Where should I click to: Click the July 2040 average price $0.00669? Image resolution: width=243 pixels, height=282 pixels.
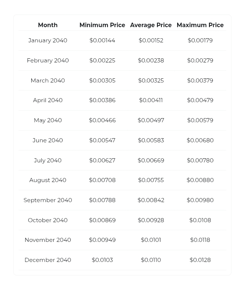(x=151, y=160)
